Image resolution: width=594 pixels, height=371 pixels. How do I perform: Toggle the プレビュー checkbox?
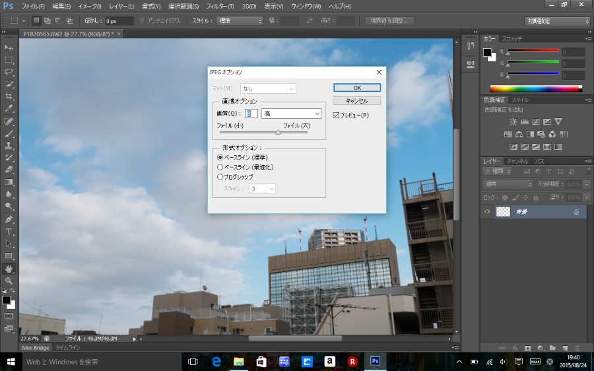point(337,116)
